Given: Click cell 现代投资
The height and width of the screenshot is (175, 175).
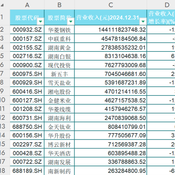Looking at the screenshot, I should click(x=59, y=65).
